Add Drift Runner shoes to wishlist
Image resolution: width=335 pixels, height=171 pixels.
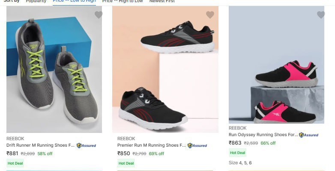point(99,15)
